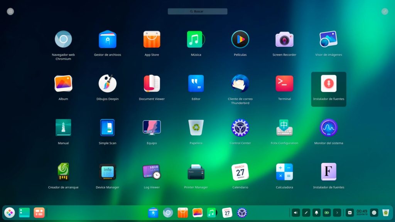The height and width of the screenshot is (222, 395).
Task: Launch the Terminal app
Action: [284, 84]
